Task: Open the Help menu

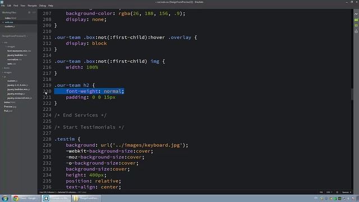Action: coord(50,6)
